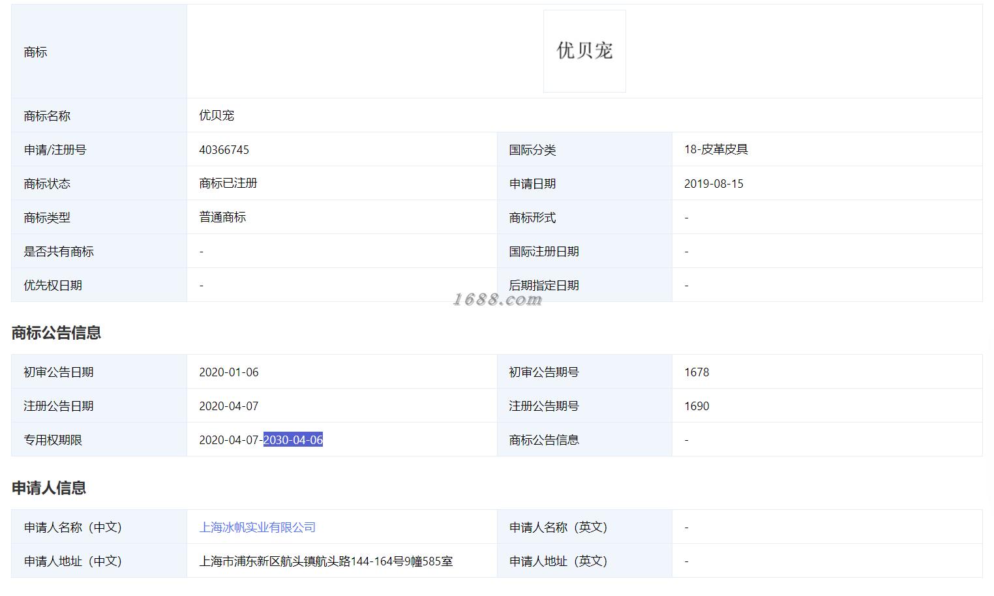Image resolution: width=994 pixels, height=596 pixels.
Task: Click preliminary announcement date 2020-01-06
Action: [x=229, y=372]
